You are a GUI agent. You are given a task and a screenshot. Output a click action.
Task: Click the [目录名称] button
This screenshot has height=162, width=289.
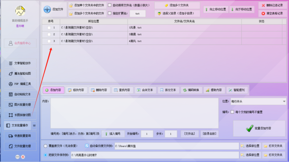coord(209,134)
